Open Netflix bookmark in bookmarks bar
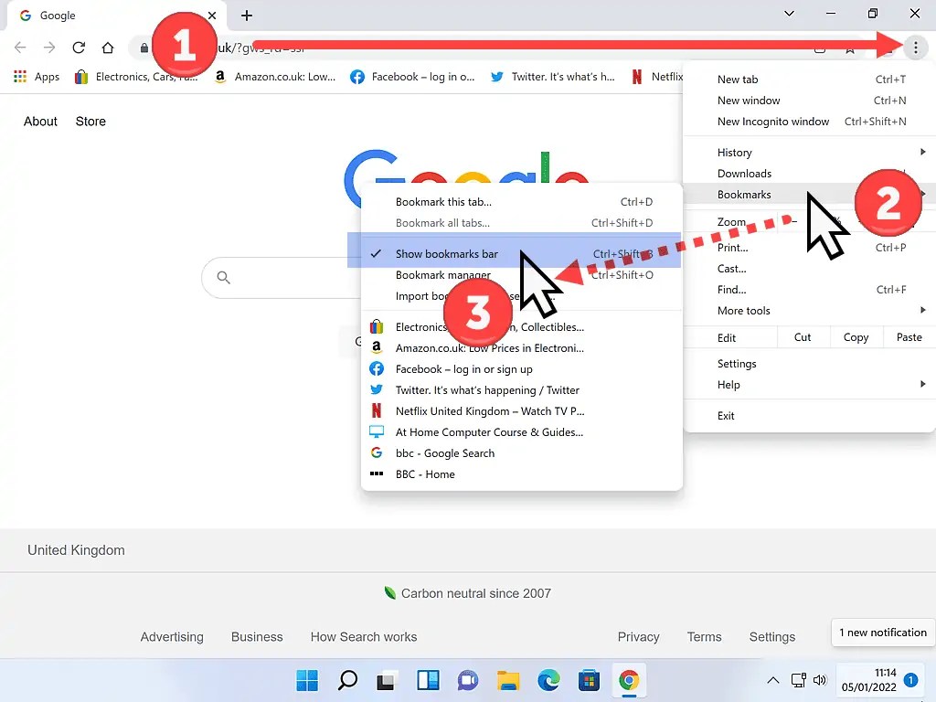 tap(657, 77)
